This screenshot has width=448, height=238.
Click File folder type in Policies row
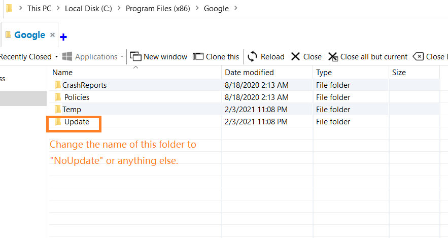click(x=333, y=97)
